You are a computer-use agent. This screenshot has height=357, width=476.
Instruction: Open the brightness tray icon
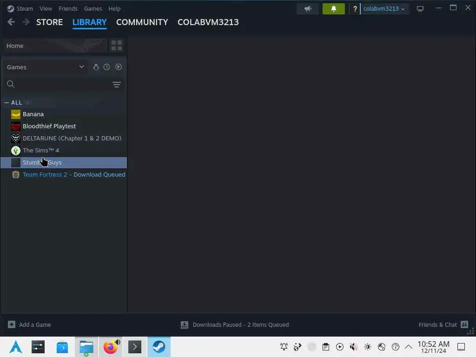(x=368, y=347)
